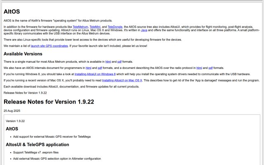
Task: Follow the TeleDongle link
Action: tap(115, 27)
